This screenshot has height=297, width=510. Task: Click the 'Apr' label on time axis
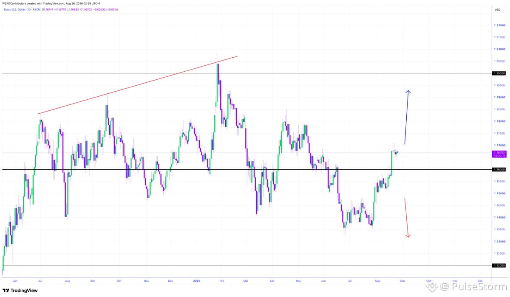(272, 281)
